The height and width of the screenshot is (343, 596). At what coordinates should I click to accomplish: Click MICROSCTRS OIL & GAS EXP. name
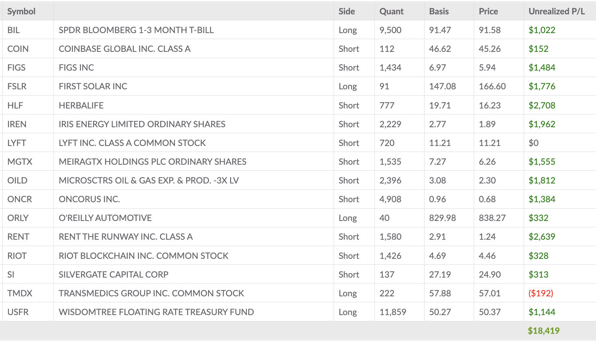(149, 180)
